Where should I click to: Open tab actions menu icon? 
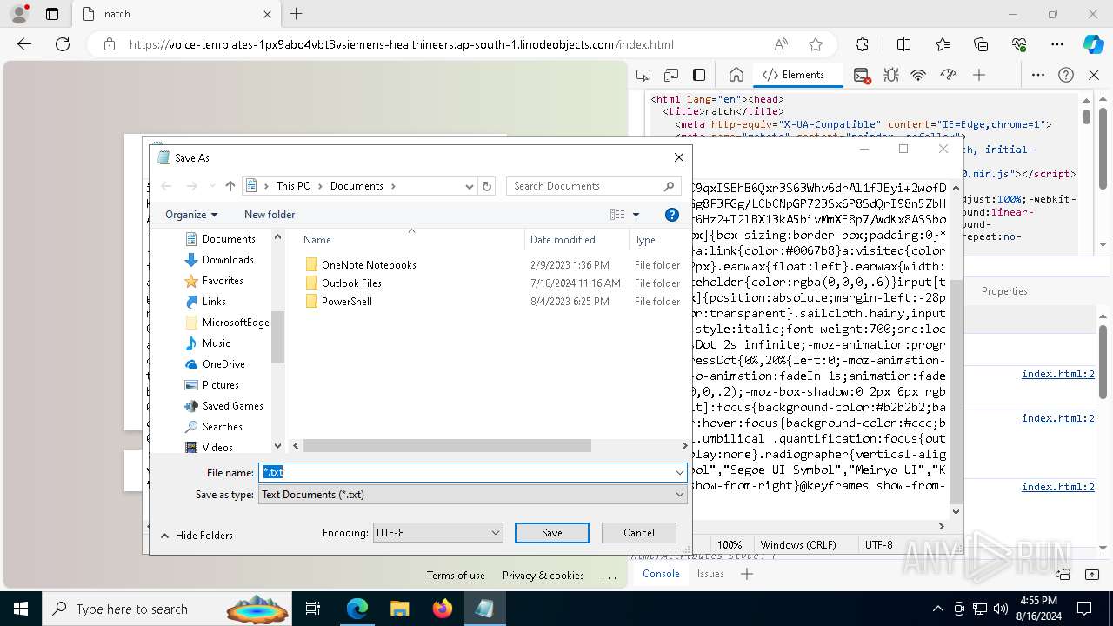click(52, 13)
